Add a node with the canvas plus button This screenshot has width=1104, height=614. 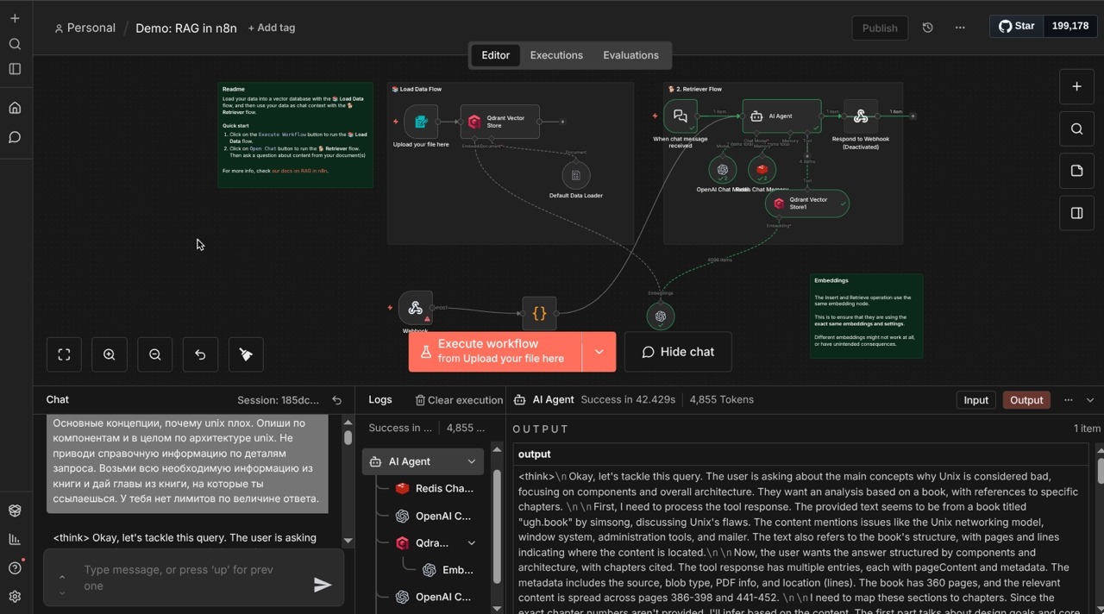(x=1076, y=86)
